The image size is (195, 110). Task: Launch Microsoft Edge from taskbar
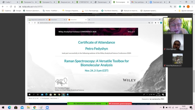(9, 107)
